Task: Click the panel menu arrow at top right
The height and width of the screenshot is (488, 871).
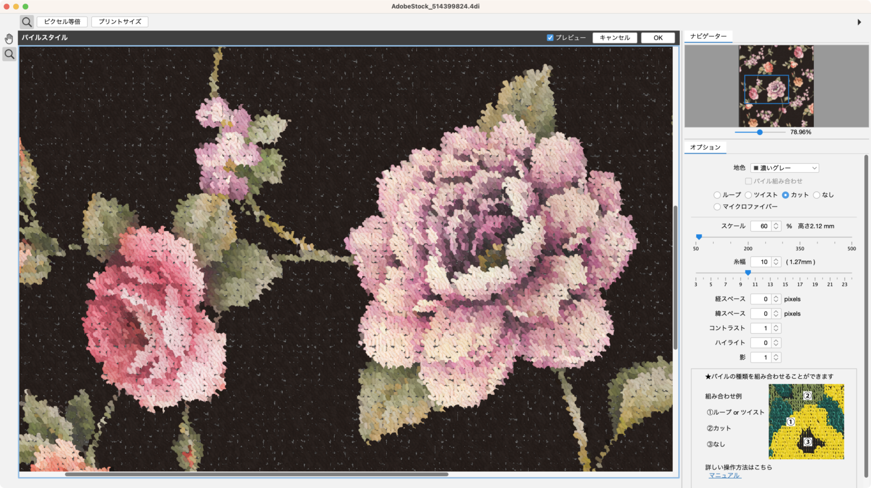Action: click(x=860, y=22)
